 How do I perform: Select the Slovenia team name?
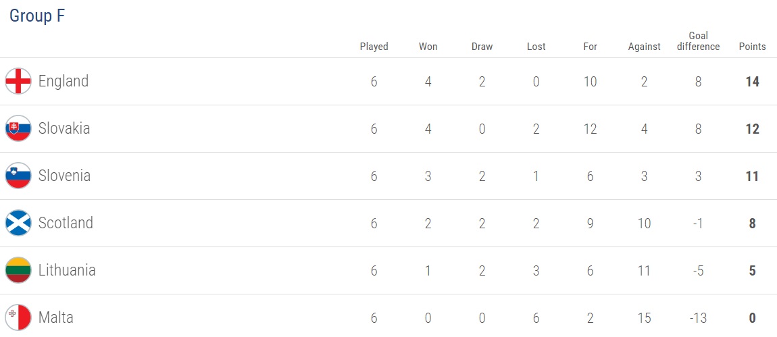click(x=64, y=176)
